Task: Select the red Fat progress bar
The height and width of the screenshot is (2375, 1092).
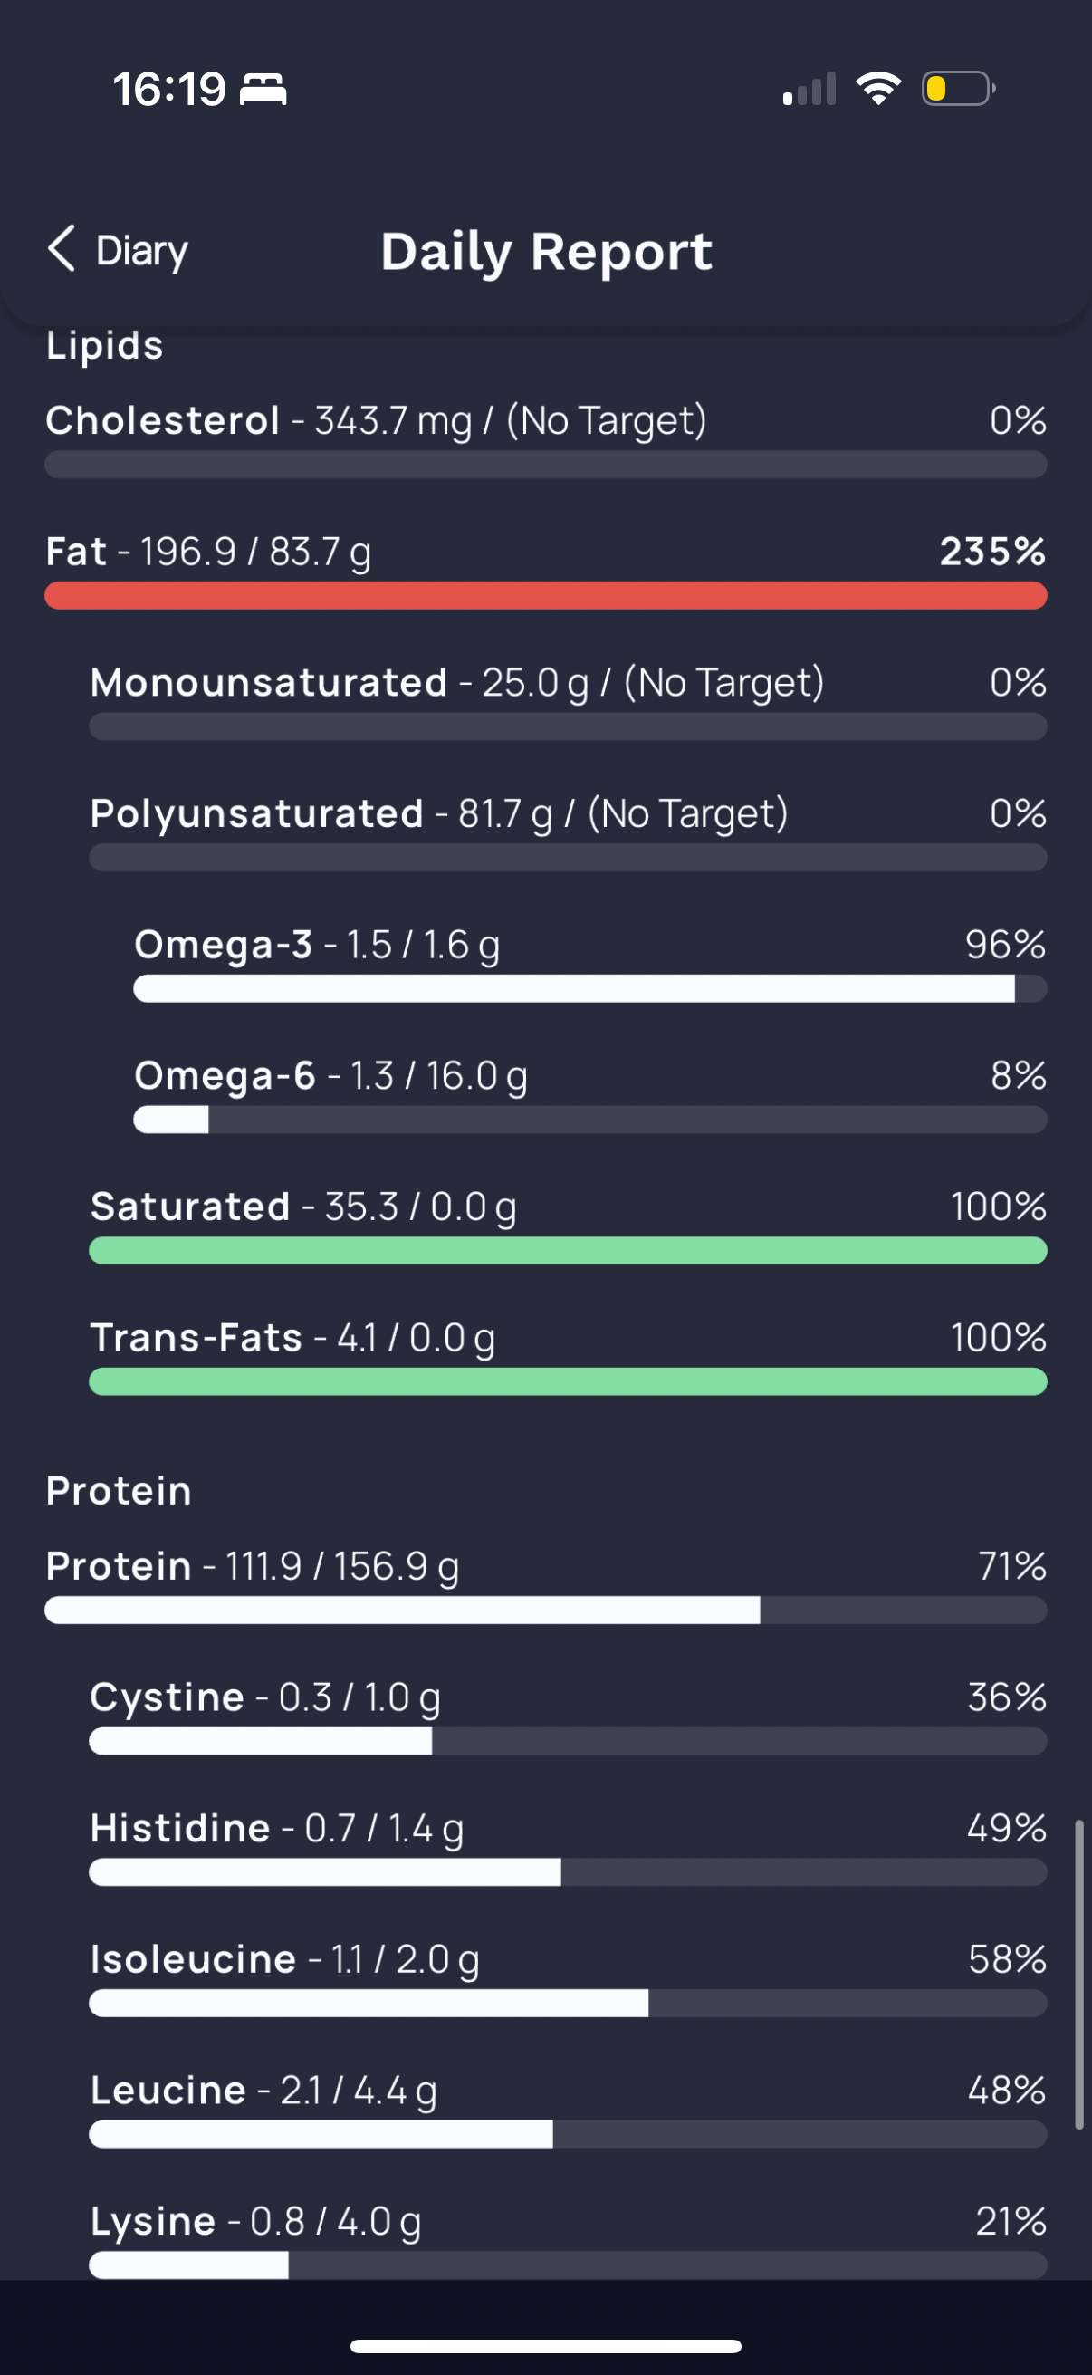Action: tap(545, 596)
